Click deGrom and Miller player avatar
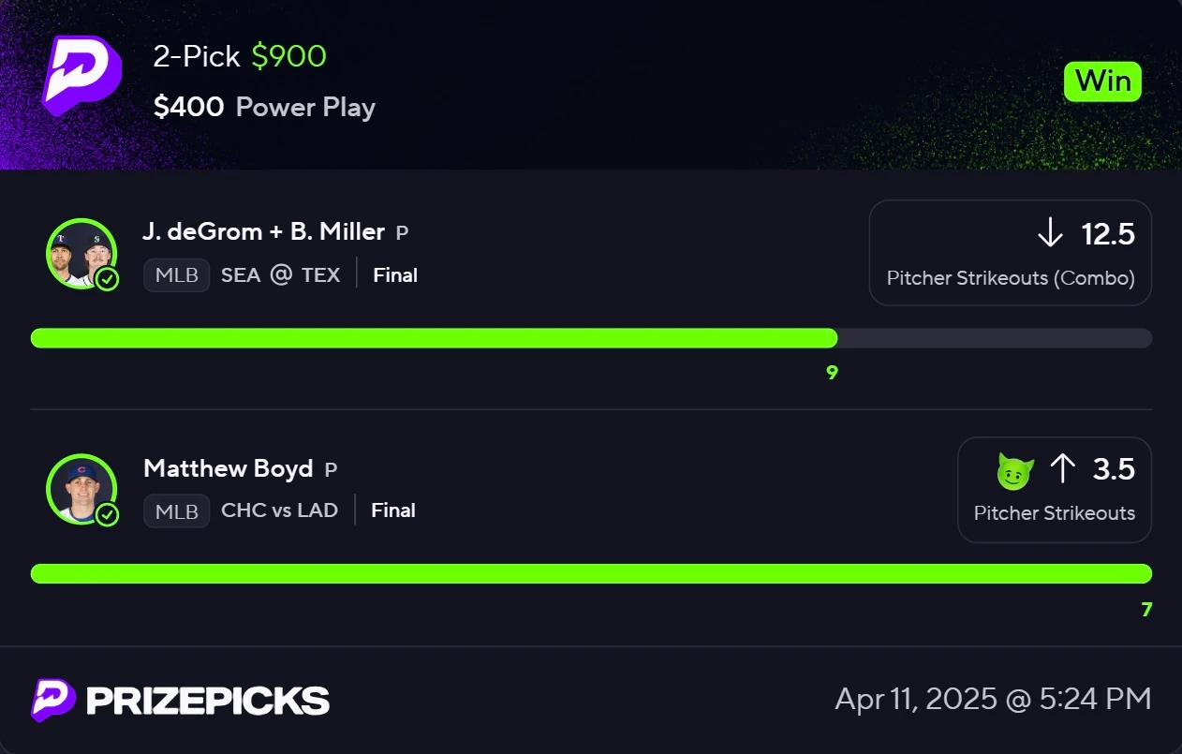 click(81, 253)
